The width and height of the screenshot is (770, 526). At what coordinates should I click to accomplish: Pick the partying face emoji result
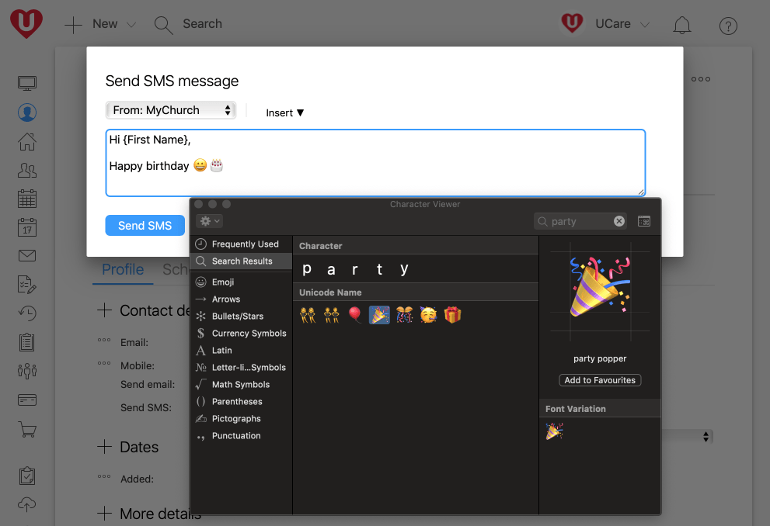[x=428, y=315]
